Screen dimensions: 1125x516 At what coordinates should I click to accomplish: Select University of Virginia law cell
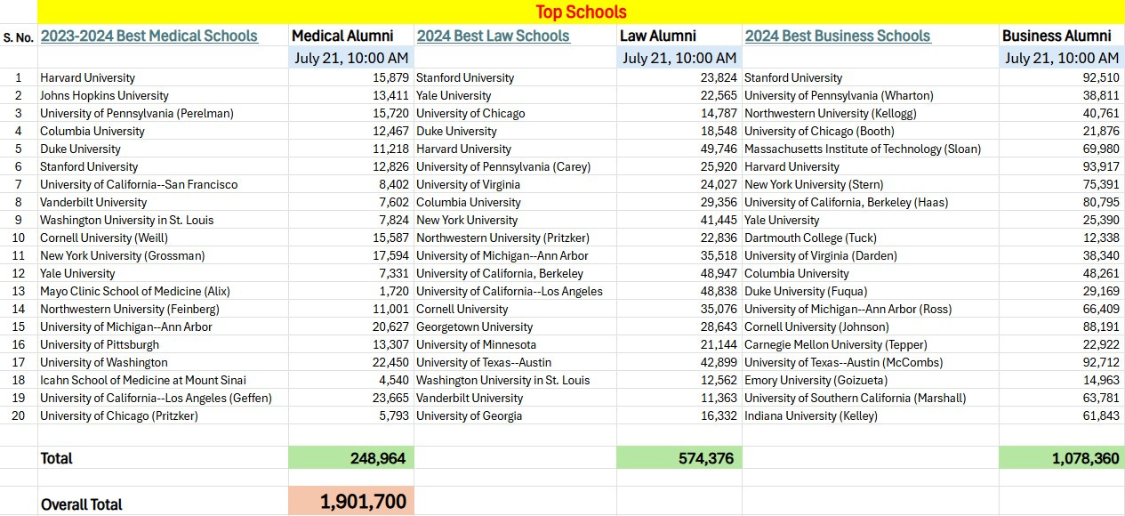(x=516, y=184)
